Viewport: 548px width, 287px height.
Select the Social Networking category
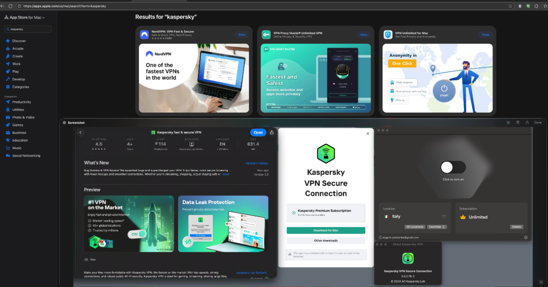23,156
